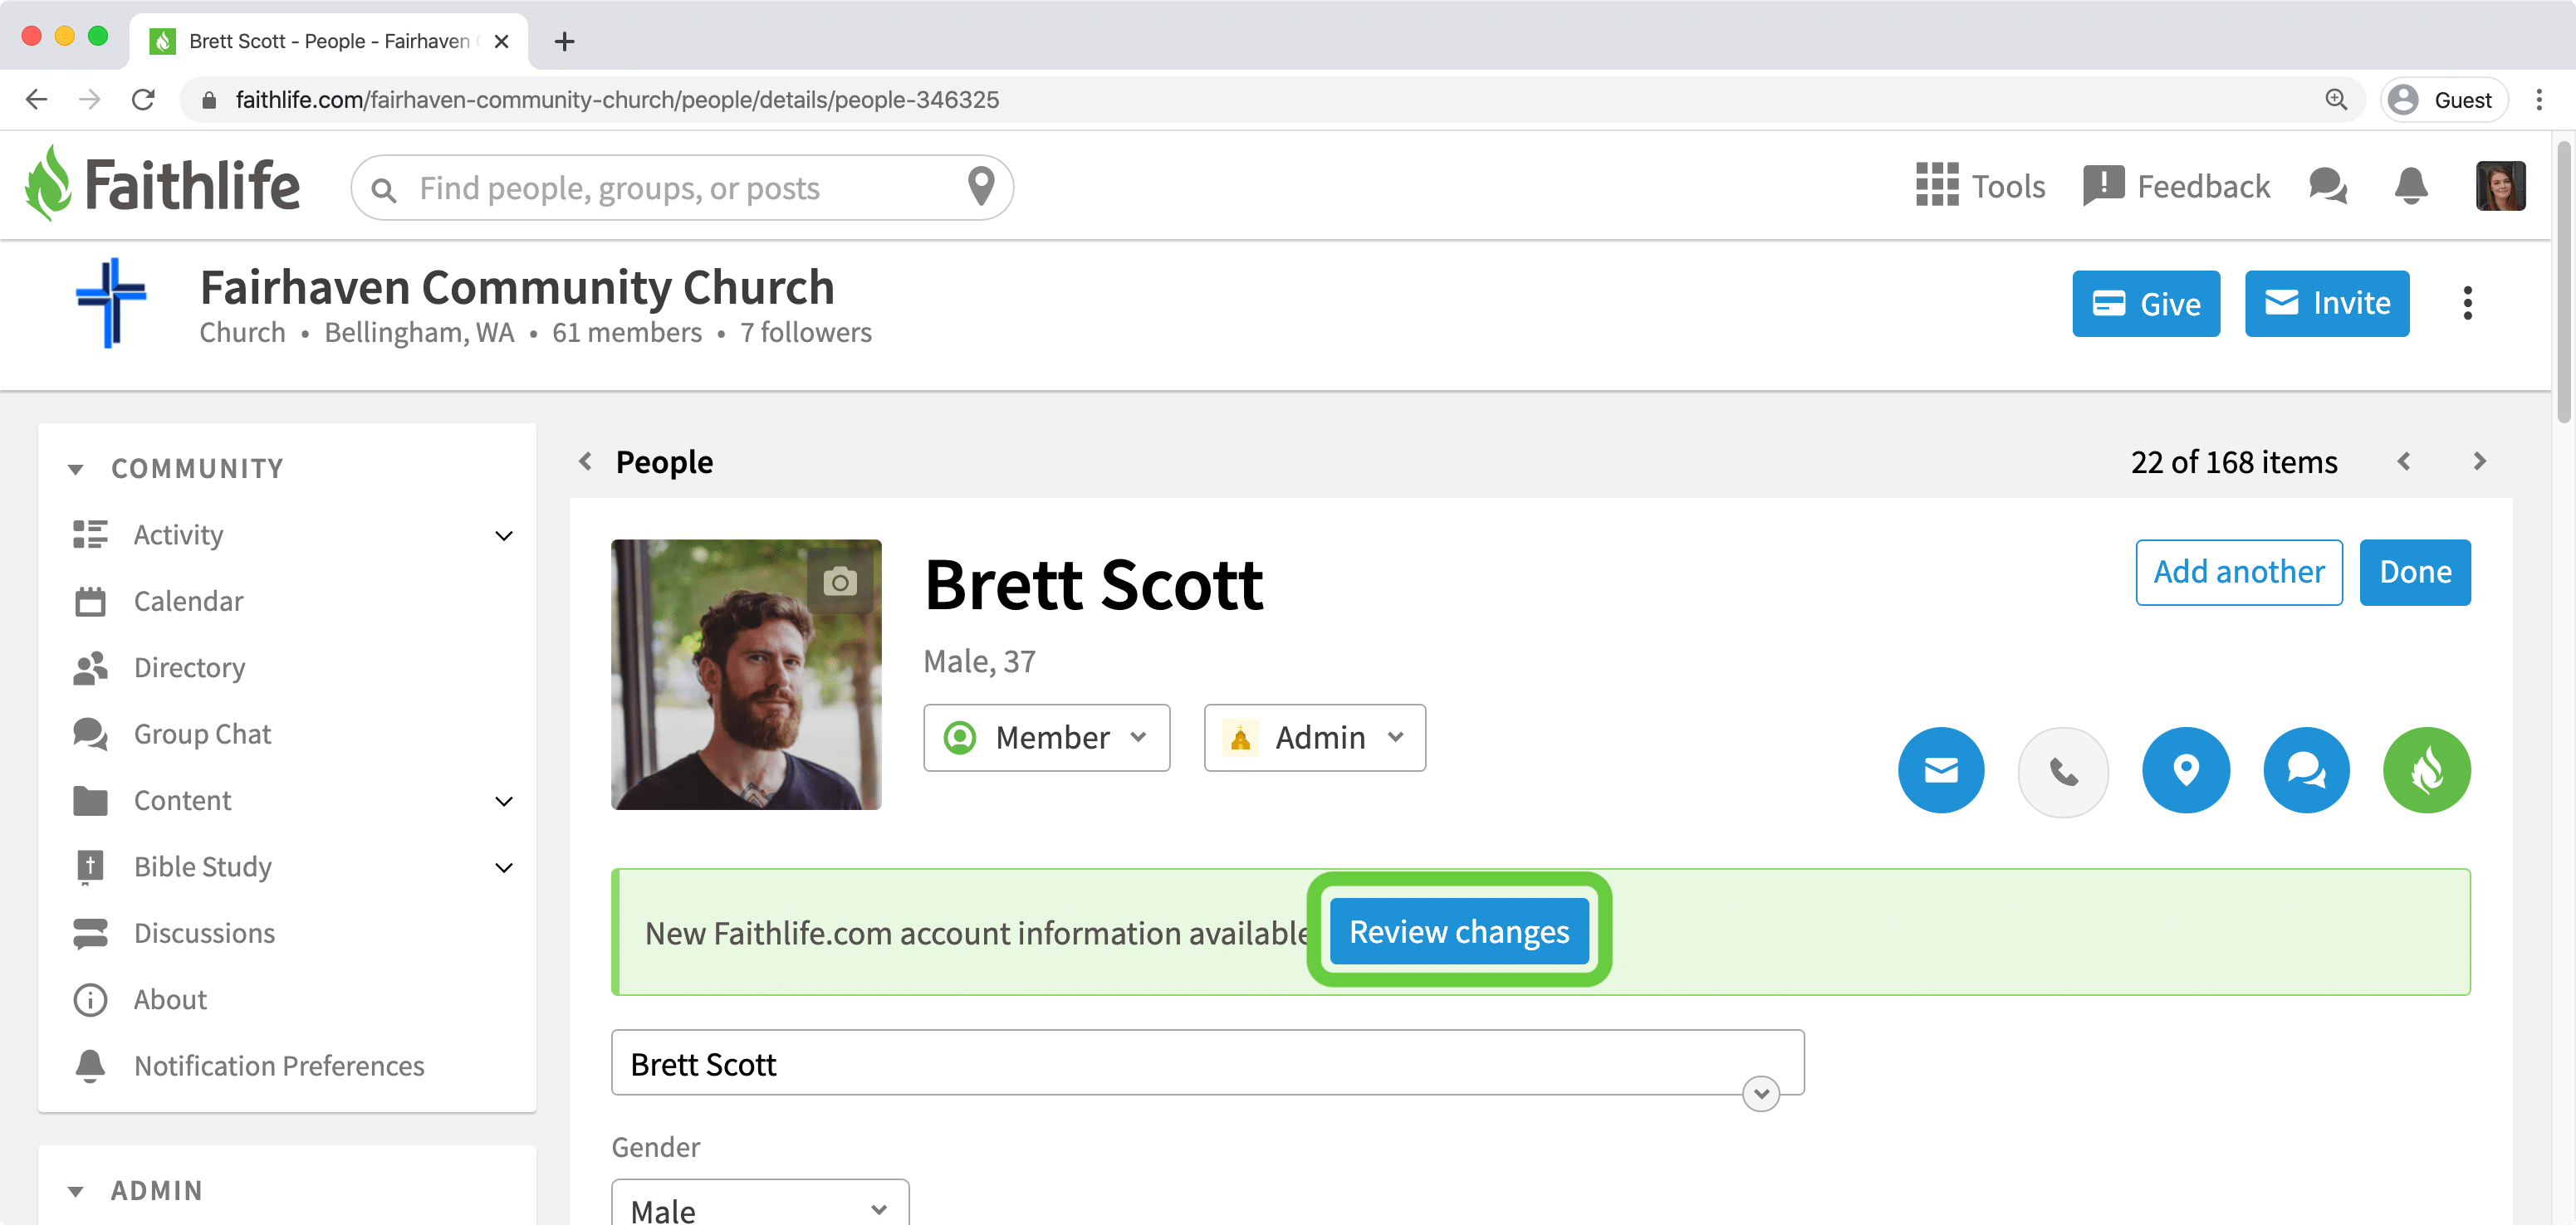Open Chrome three-dot menu
Image resolution: width=2576 pixels, height=1225 pixels.
point(2539,99)
